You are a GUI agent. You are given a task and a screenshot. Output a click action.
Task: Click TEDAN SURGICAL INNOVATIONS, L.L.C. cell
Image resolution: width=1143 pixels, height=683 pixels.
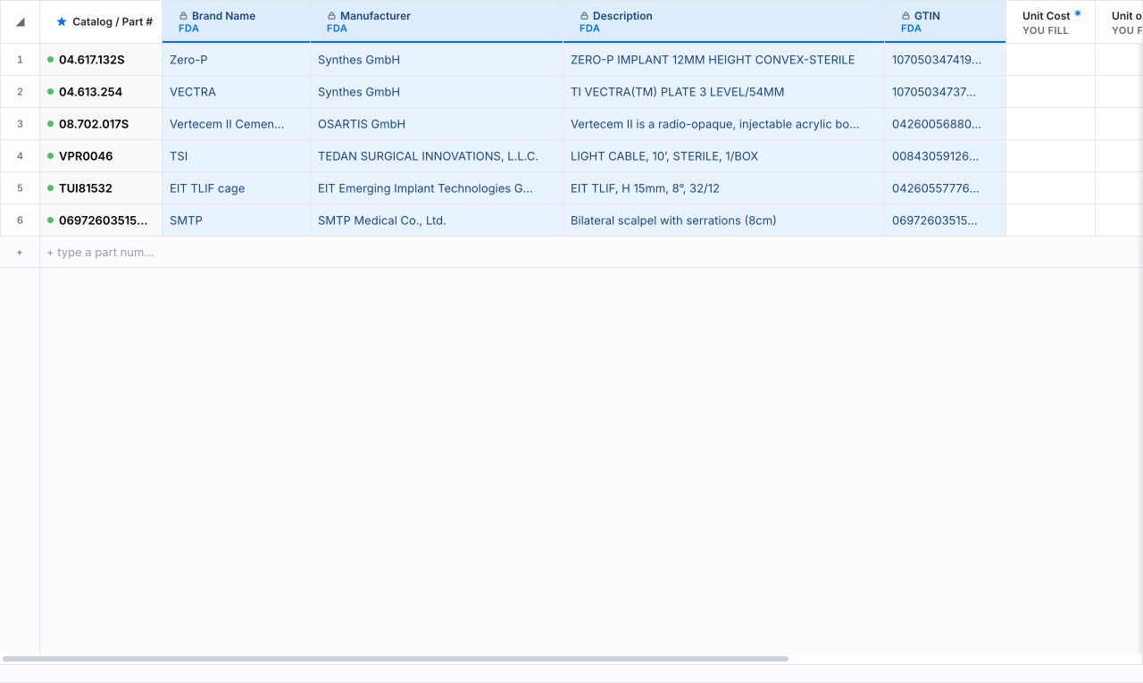pos(437,156)
